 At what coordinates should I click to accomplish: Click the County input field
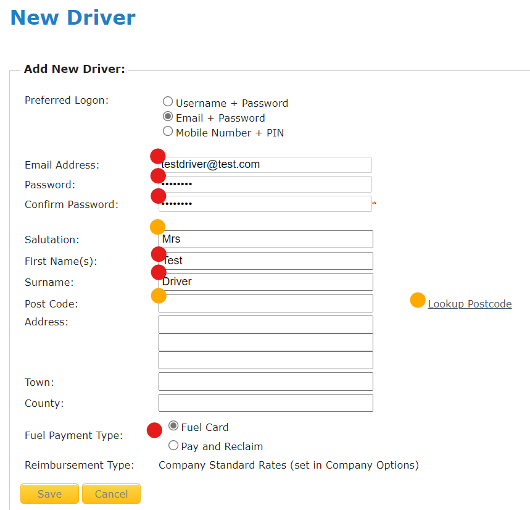(265, 403)
